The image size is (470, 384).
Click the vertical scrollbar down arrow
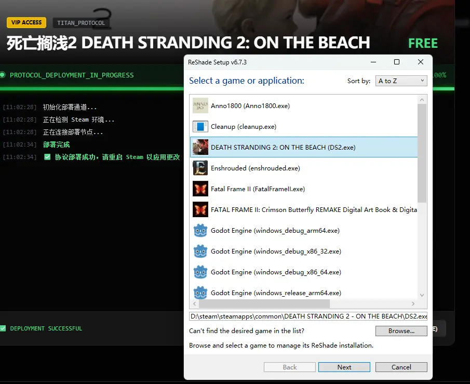(422, 295)
